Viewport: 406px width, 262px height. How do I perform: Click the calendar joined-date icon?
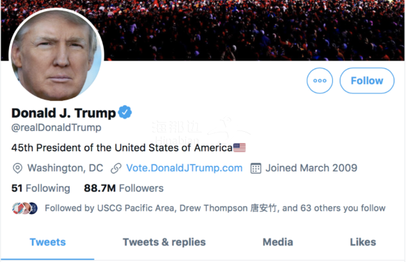[x=256, y=168]
